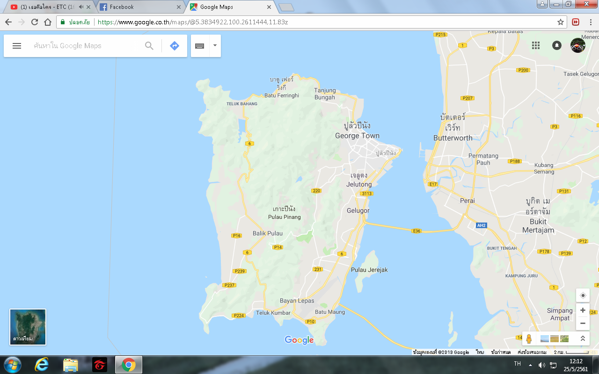Toggle the 2 กม. map scale bar
Screen dimensions: 599x374
coord(571,352)
